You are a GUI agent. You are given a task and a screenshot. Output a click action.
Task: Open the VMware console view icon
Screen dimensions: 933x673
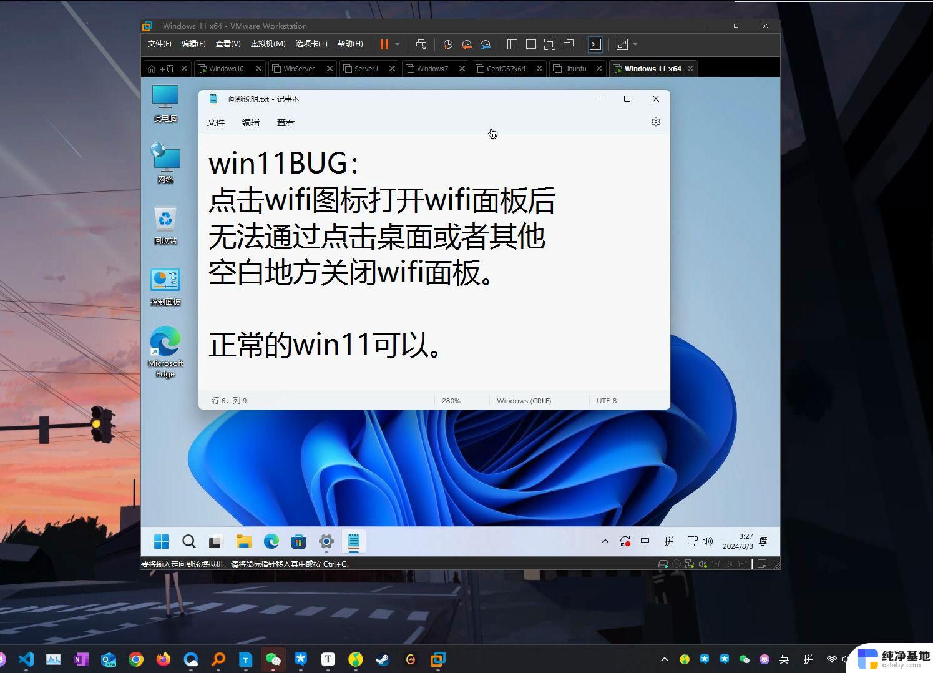coord(595,44)
